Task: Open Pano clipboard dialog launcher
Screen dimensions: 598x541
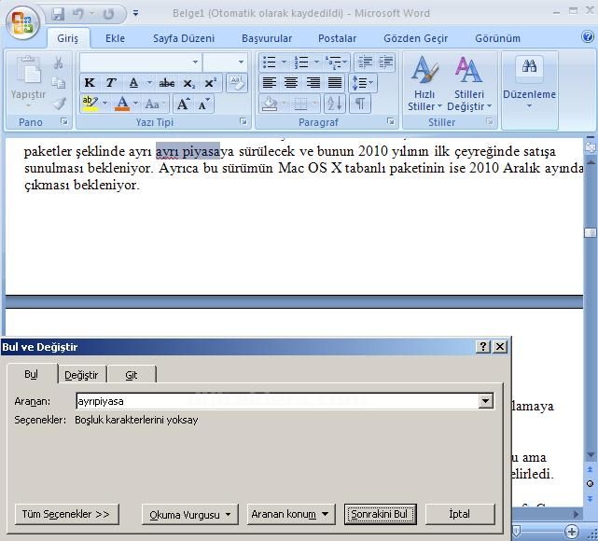Action: tap(64, 121)
